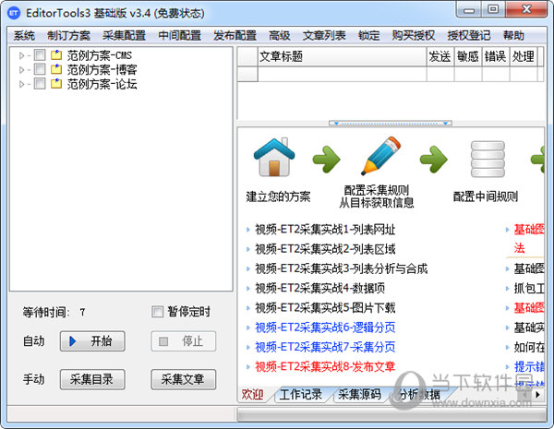Click the EditorTools app icon in title bar
Screen dimensions: 554x429
pyautogui.click(x=14, y=14)
